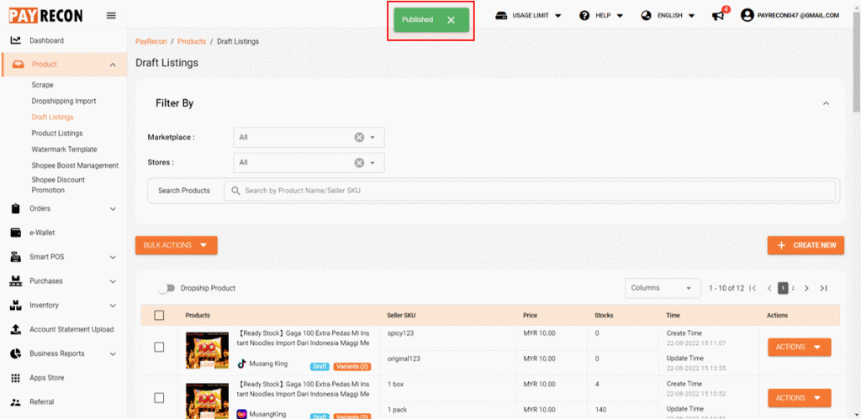Go to first page of listings
The image size is (861, 419).
tap(753, 288)
